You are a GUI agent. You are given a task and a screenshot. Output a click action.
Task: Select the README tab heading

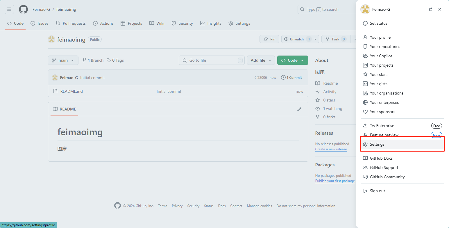65,109
